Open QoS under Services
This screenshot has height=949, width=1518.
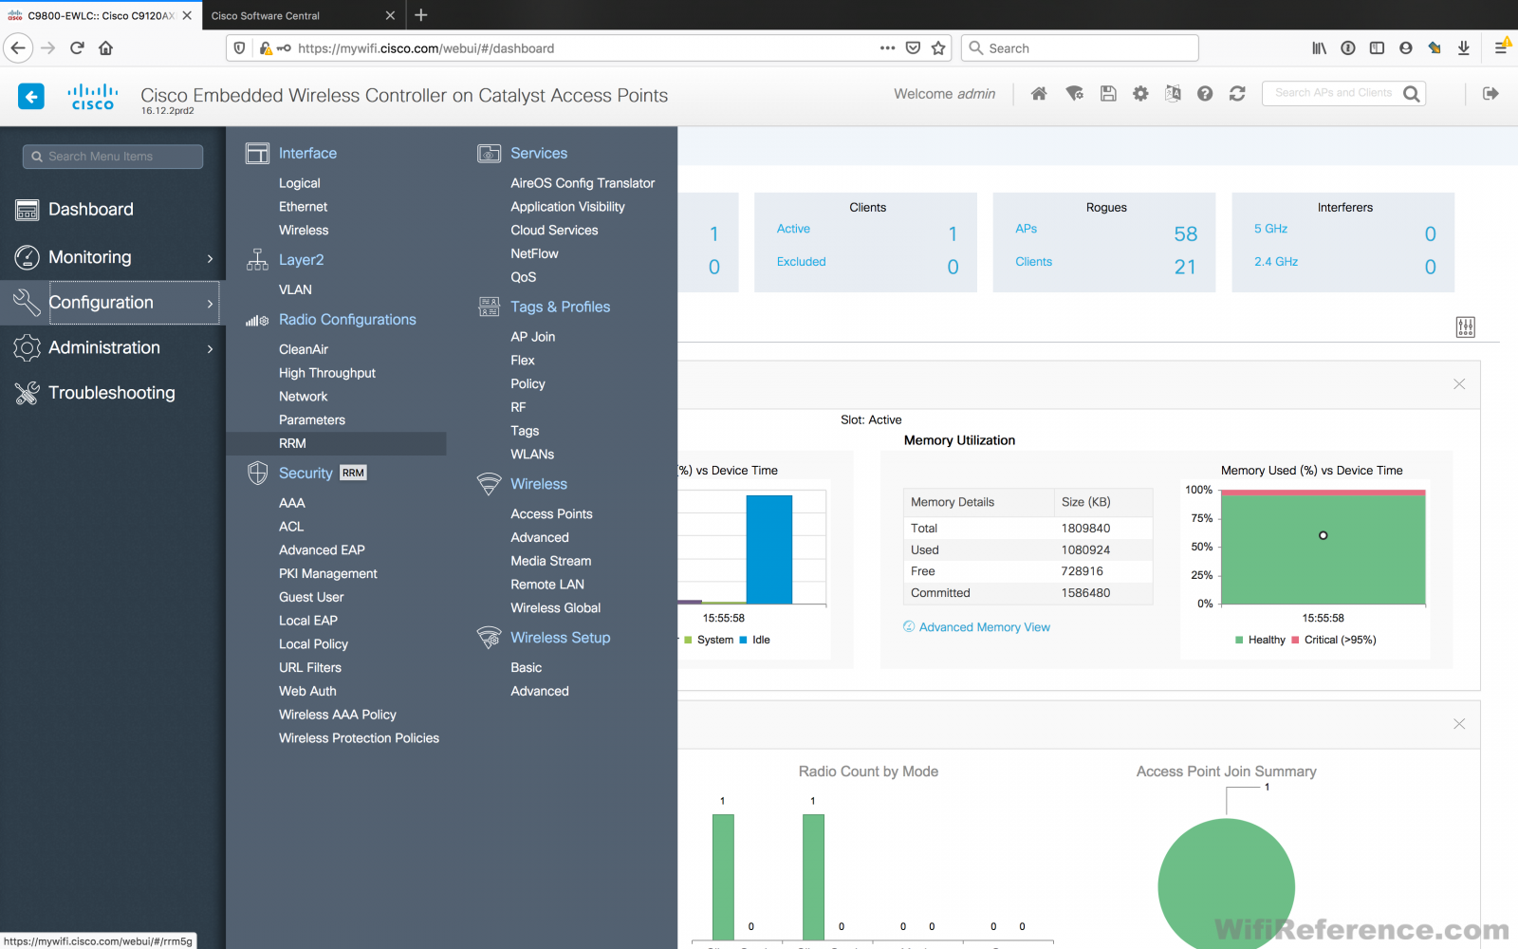pyautogui.click(x=524, y=277)
